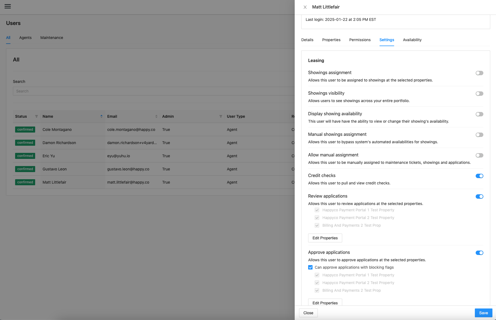The height and width of the screenshot is (320, 496).
Task: Click confirmed badge for Cole Montagano
Action: click(25, 130)
